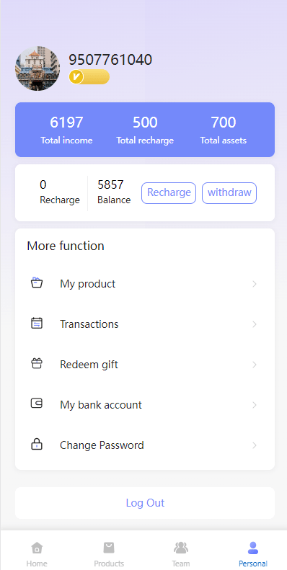Viewport: 287px width, 570px height.
Task: Tap the Home house icon
Action: [37, 547]
